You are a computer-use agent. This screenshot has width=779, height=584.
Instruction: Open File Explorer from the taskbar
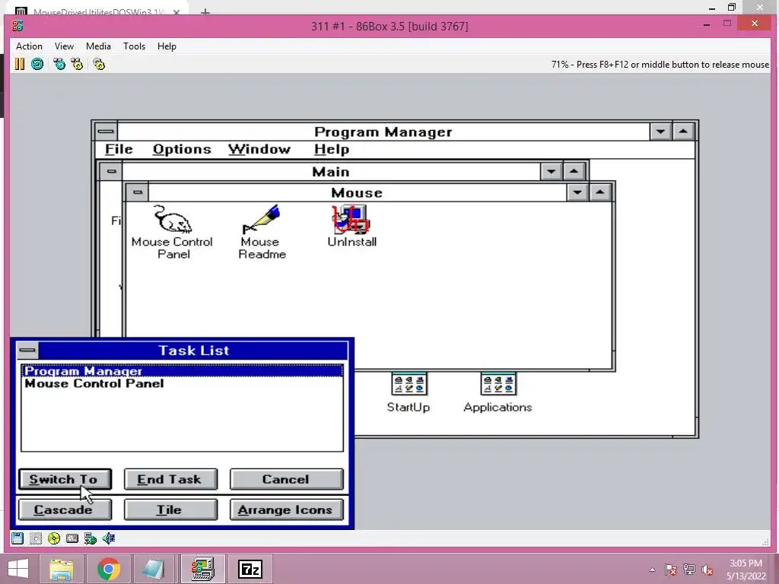(62, 569)
